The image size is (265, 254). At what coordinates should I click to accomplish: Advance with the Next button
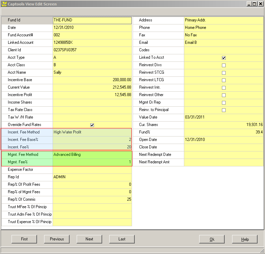(x=89, y=239)
